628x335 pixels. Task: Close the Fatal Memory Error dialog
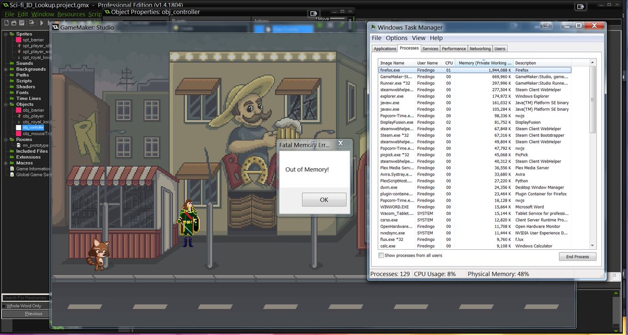tap(340, 143)
